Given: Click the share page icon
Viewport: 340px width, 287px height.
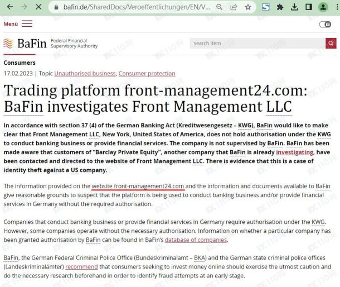Looking at the screenshot, I should pos(234,7).
